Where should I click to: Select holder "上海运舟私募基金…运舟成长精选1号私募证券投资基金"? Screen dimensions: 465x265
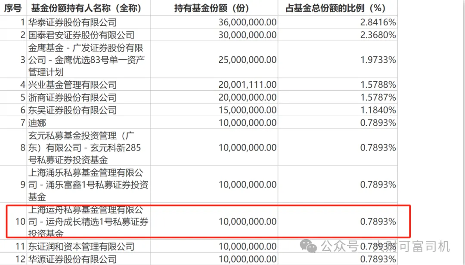(x=88, y=222)
